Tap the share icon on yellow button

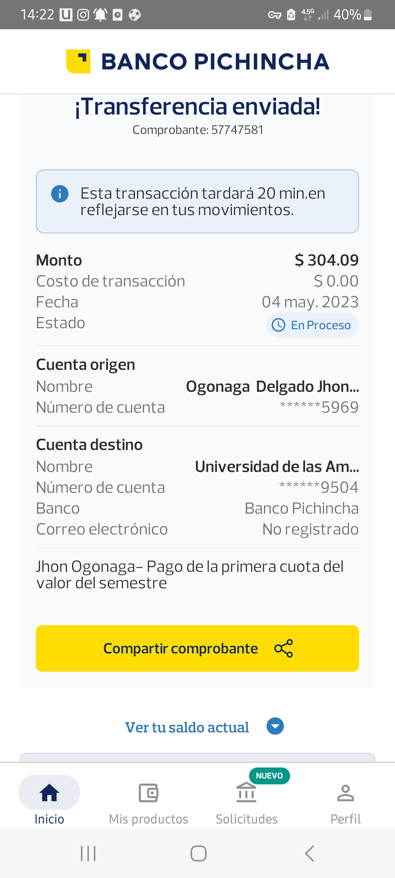283,648
